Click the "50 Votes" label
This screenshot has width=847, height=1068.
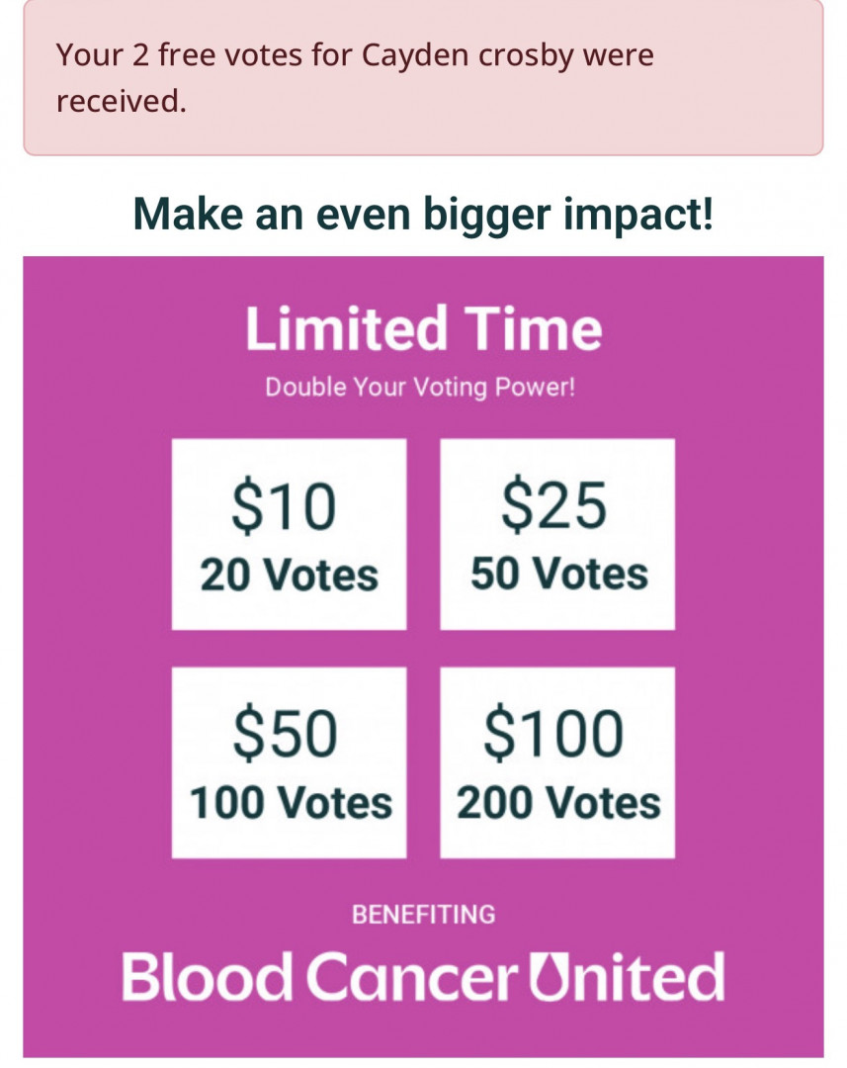coord(558,574)
